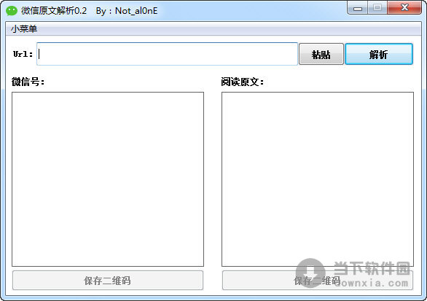
Task: Click into the Url input field
Action: tap(167, 54)
